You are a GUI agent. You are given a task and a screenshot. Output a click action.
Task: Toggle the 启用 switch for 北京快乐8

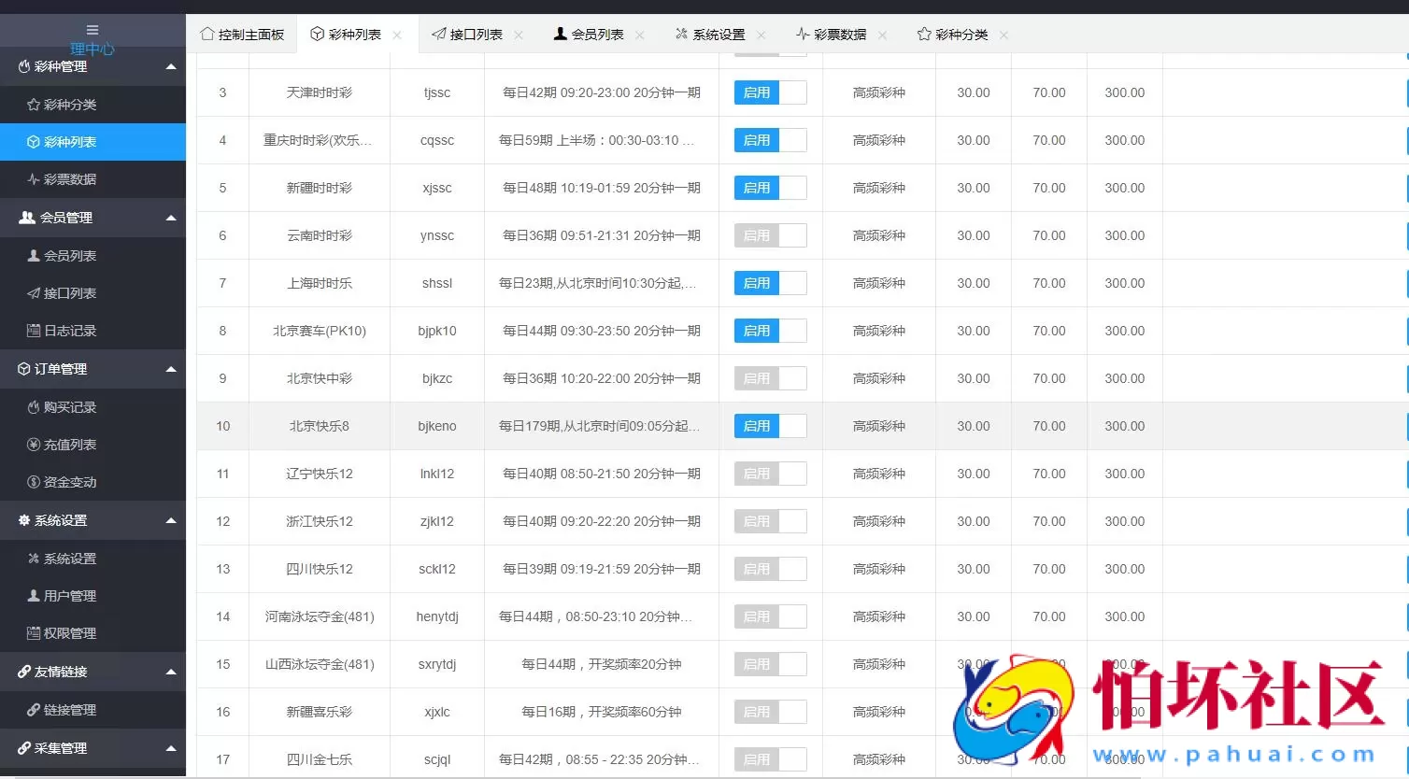(x=769, y=426)
